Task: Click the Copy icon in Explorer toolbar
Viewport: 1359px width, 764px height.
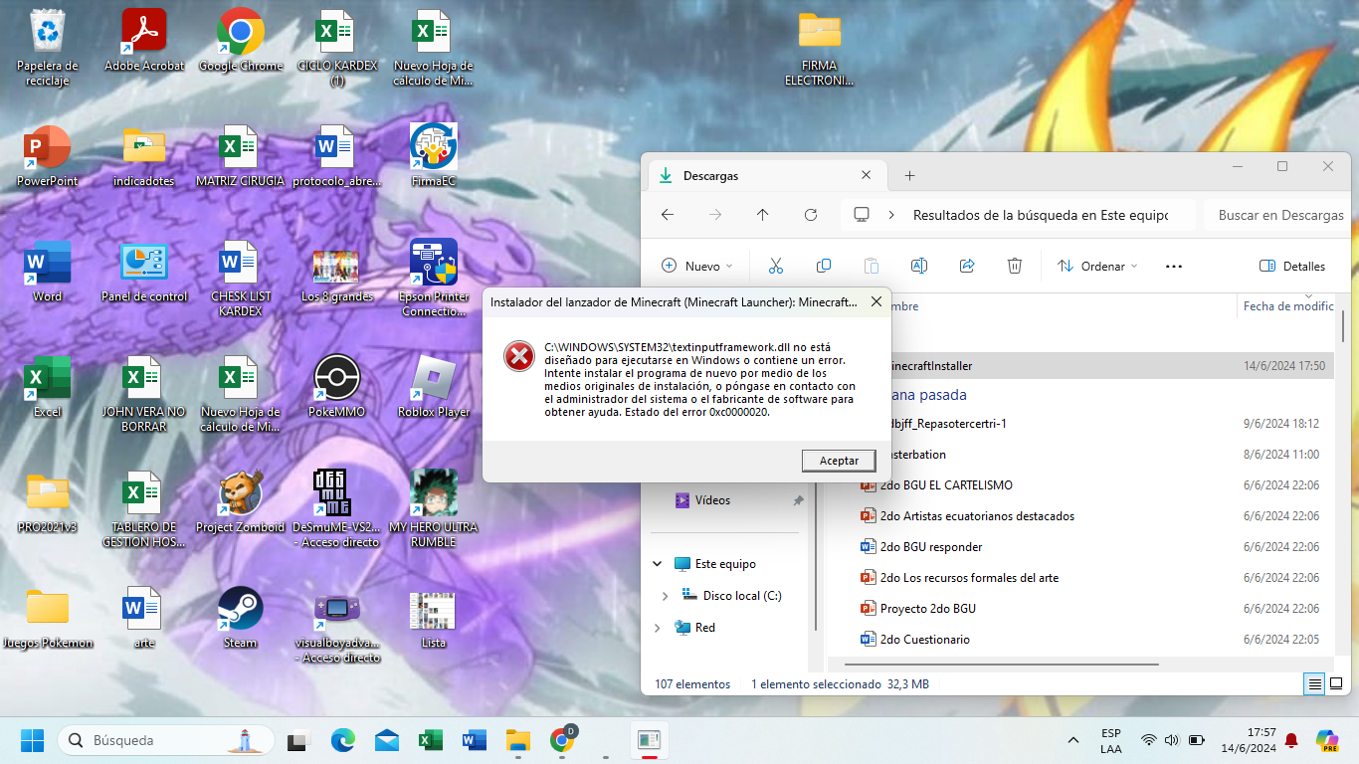Action: 824,266
